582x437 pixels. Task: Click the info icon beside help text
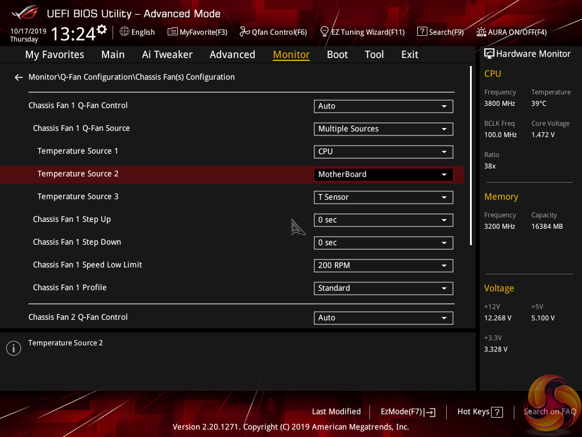(14, 348)
